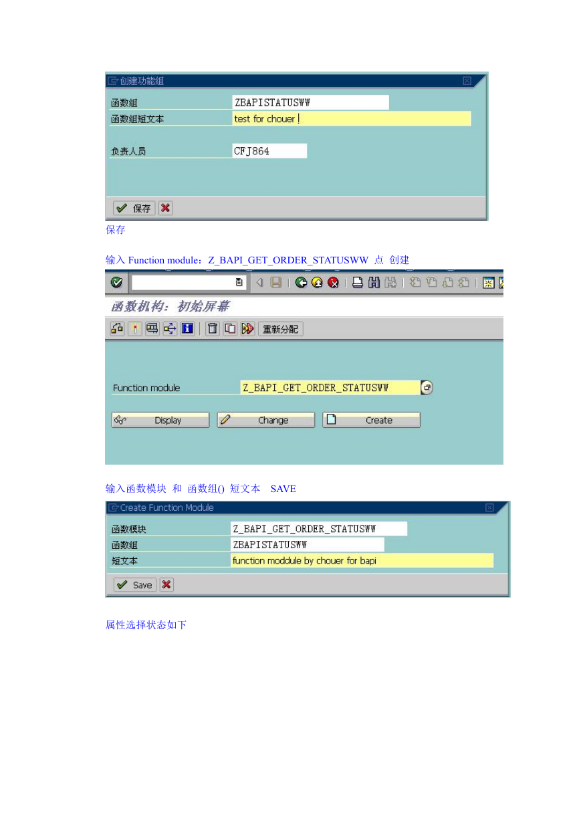Click the 负责人员 field showing CFJ864

click(269, 151)
